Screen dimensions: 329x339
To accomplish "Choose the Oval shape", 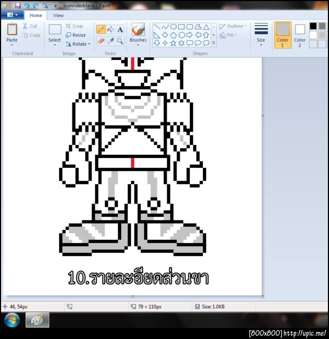I will (173, 27).
